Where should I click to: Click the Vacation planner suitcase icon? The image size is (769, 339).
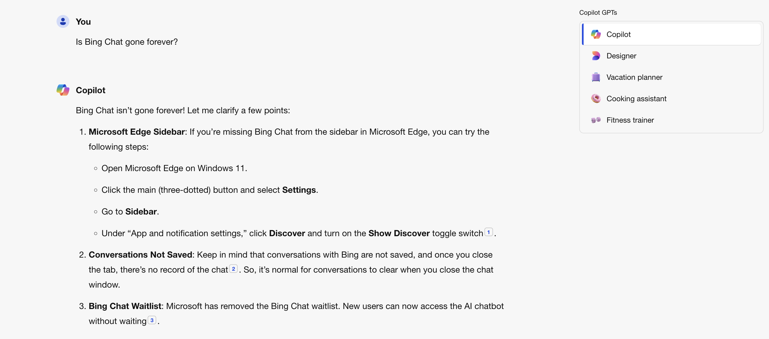(596, 77)
